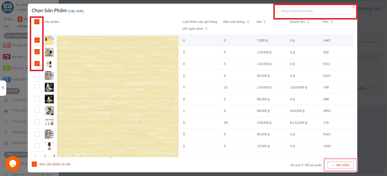Image resolution: width=387 pixels, height=176 pixels.
Task: Uncheck the product with stock 1467
Action: point(37,40)
